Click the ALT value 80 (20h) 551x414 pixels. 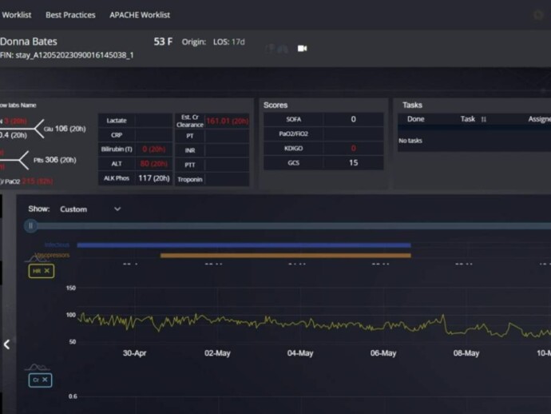point(153,164)
